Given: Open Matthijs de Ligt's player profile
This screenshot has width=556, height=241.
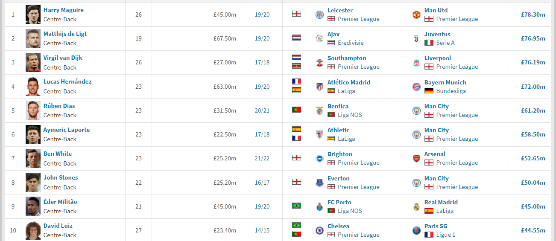Looking at the screenshot, I should coord(65,34).
